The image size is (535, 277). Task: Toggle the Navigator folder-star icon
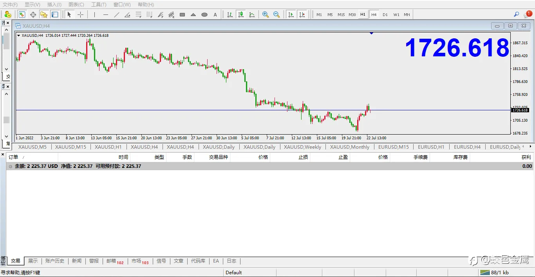point(44,14)
